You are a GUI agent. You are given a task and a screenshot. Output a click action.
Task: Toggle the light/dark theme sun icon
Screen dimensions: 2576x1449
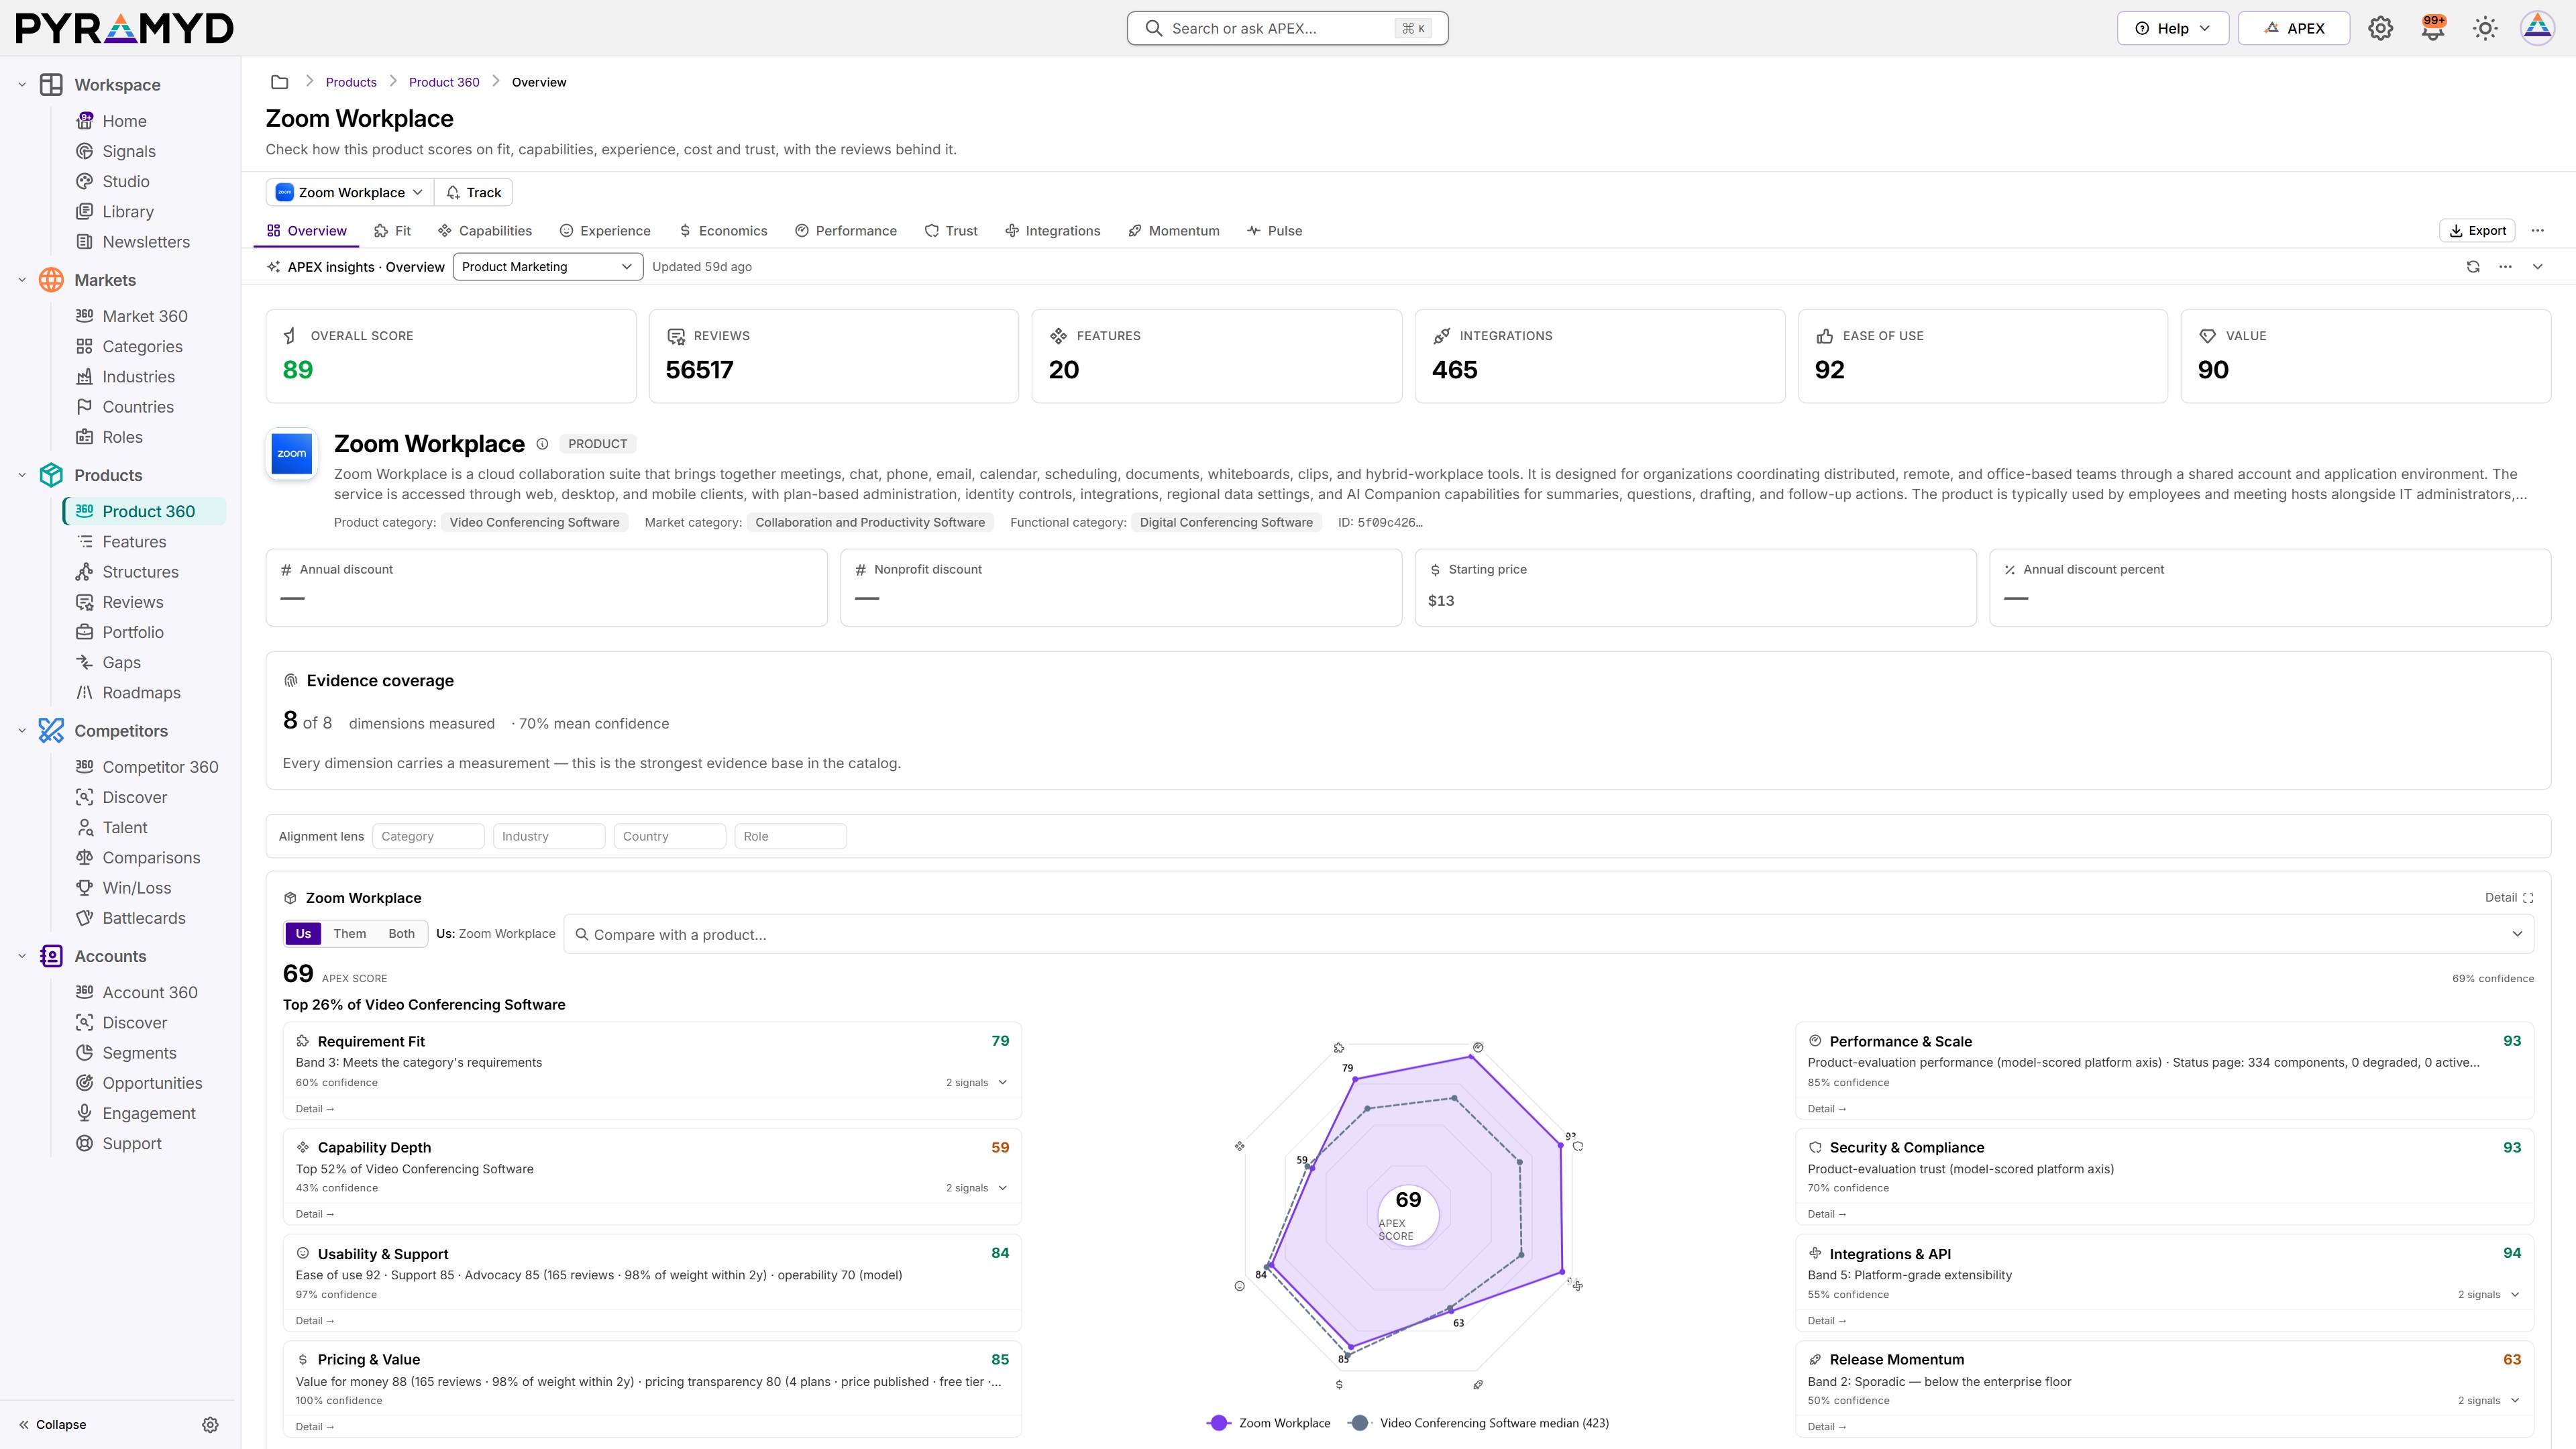click(x=2485, y=28)
